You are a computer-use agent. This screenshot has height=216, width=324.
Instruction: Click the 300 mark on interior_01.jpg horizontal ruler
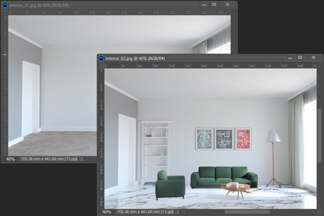point(108,13)
